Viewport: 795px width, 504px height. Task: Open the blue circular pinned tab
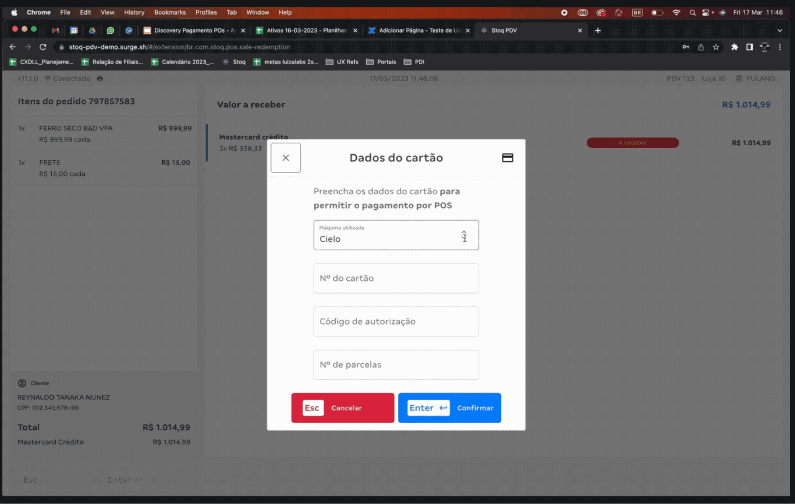pos(128,30)
